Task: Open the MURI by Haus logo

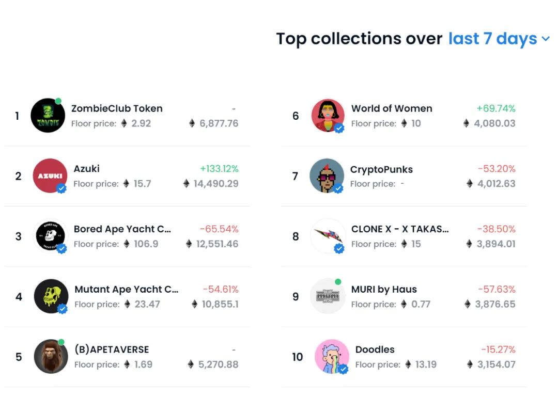Action: pos(328,296)
